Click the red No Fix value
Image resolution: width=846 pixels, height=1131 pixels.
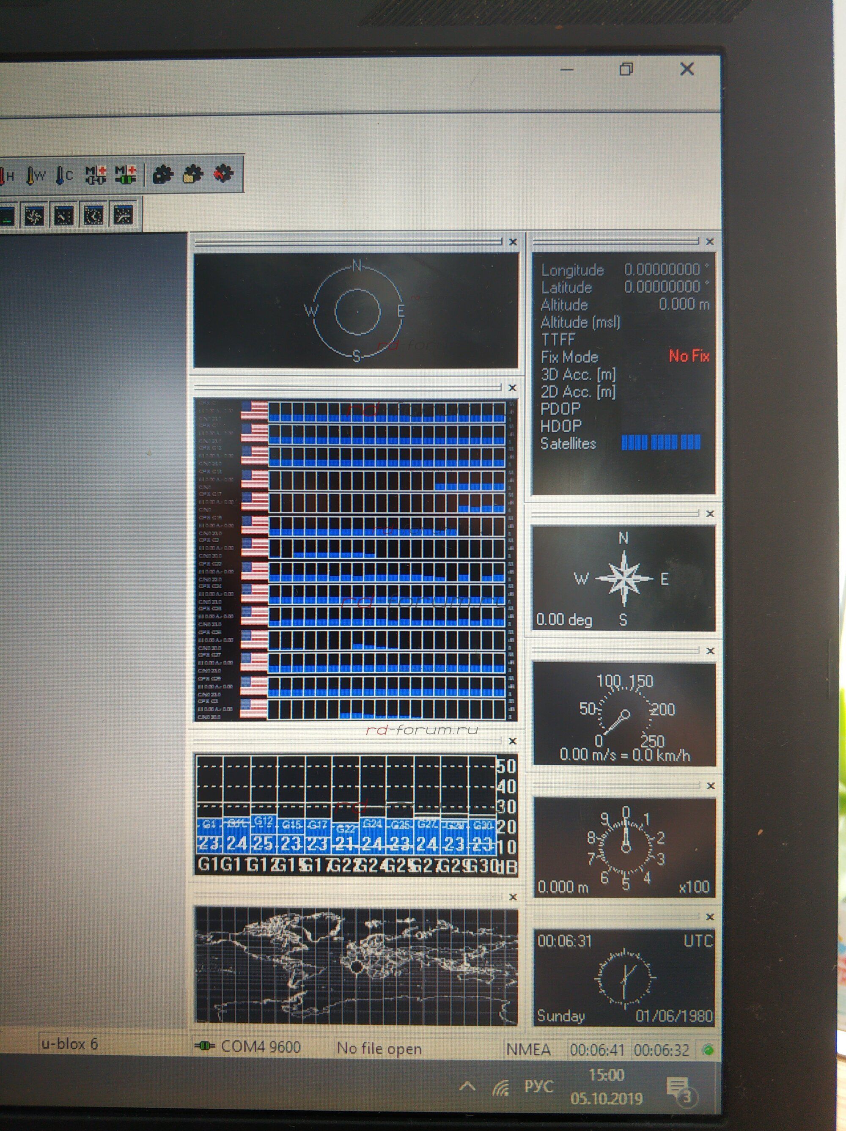click(x=689, y=356)
